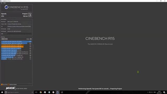Open the fourth pinned taskbar app icon
The width and height of the screenshot is (167, 94).
coord(49,92)
